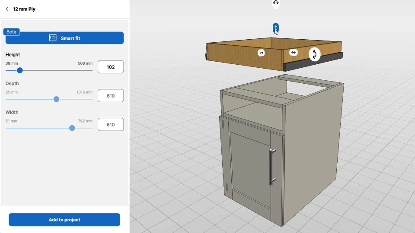Focus the Width value field showing 610
Screen dimensions: 415x233
click(111, 124)
